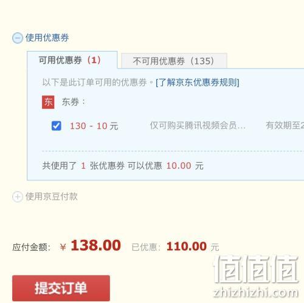Open the 了解京东优惠券规则 link
Screen dimensions: 304x303
point(198,83)
